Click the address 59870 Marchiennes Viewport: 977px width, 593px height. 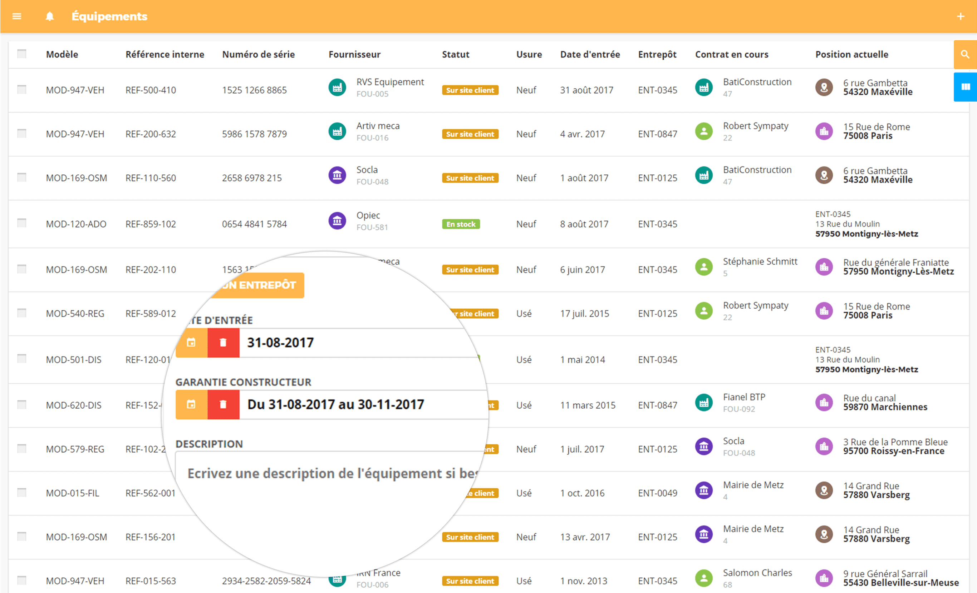coord(885,407)
